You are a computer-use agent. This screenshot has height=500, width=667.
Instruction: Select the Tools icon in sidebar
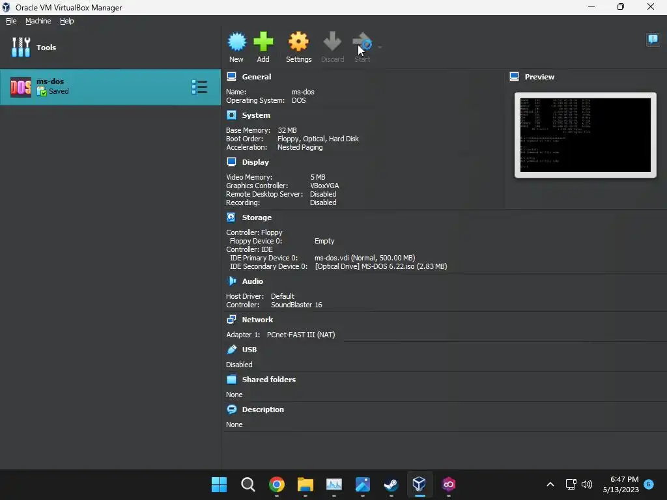[21, 47]
